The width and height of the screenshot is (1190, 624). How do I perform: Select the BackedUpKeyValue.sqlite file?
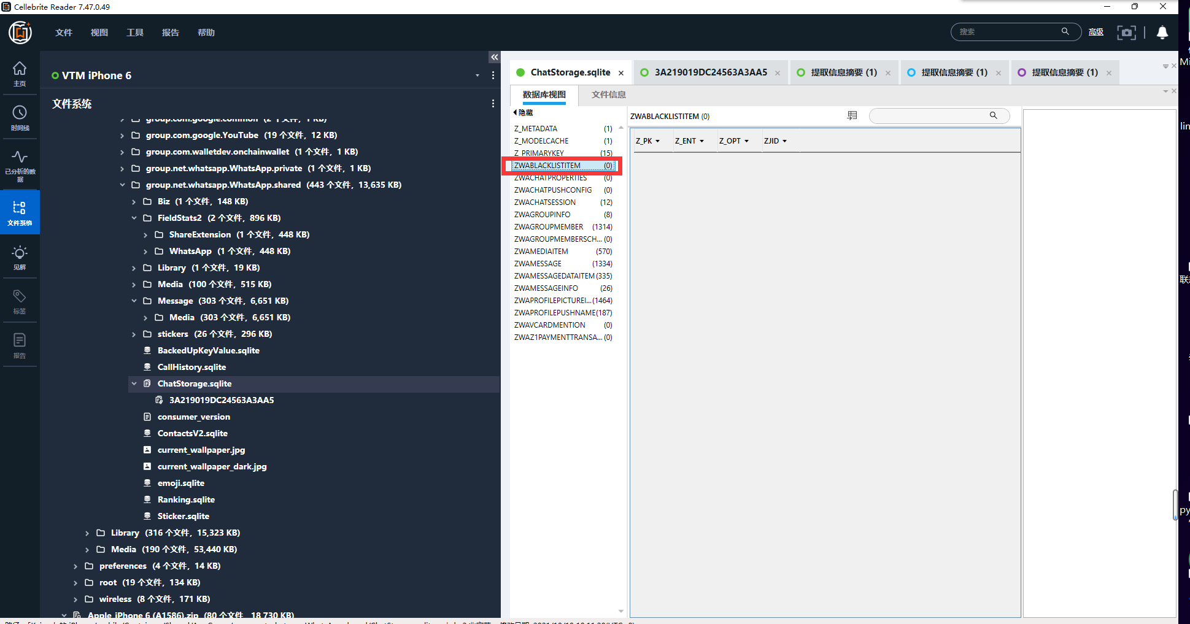point(208,350)
